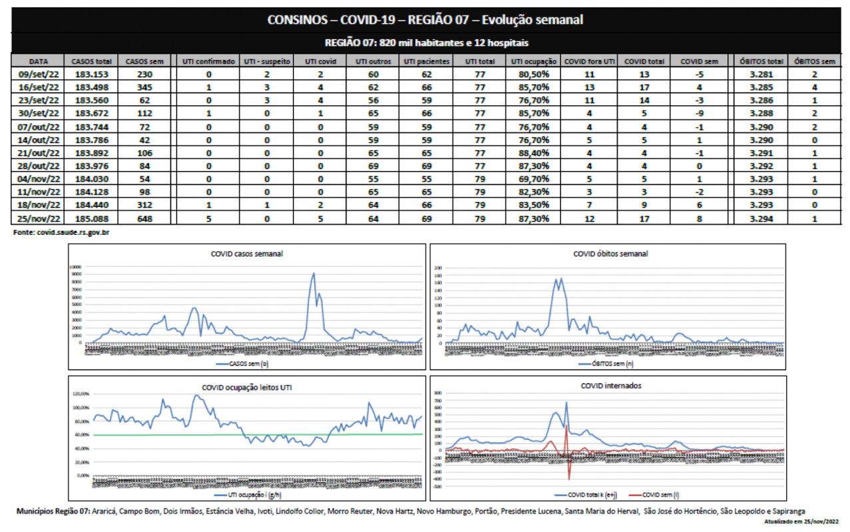Click the title "CONSINOS – COVID-19 – REGIÃO 07 – Evolução semanal"
This screenshot has height=532, width=850.
click(x=425, y=20)
